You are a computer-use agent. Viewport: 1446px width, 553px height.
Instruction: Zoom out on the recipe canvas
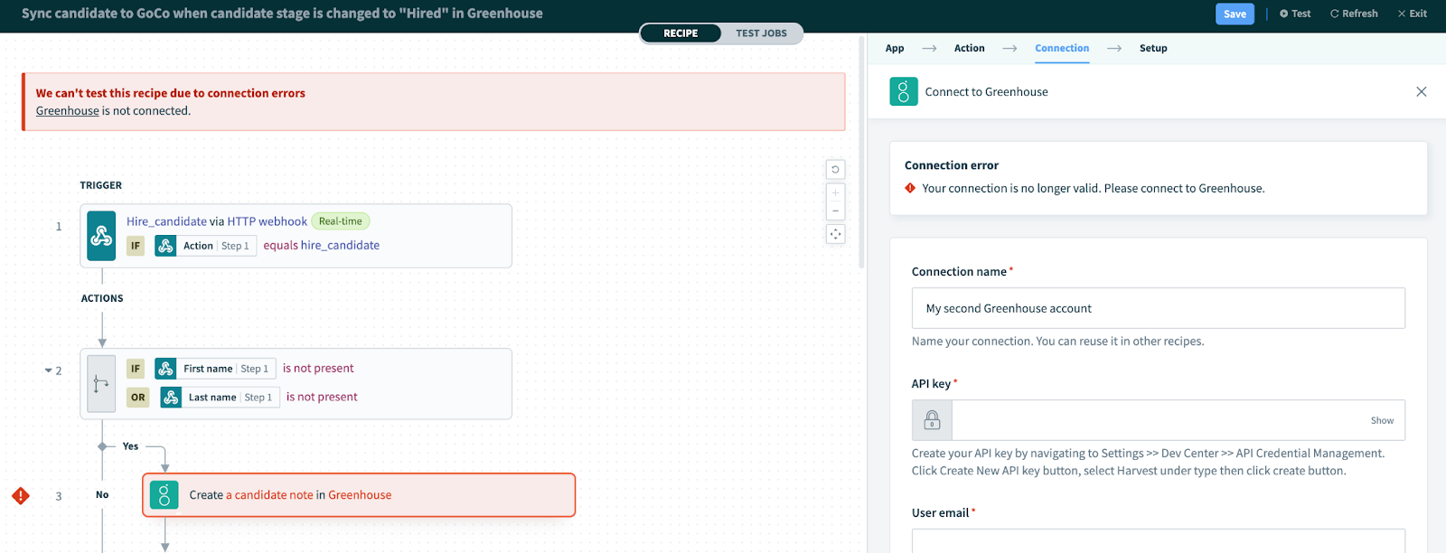[x=836, y=211]
